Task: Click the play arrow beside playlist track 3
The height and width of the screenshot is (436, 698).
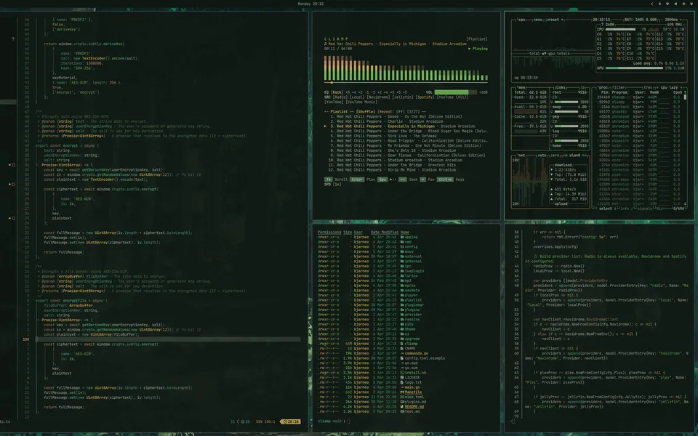Action: (326, 126)
